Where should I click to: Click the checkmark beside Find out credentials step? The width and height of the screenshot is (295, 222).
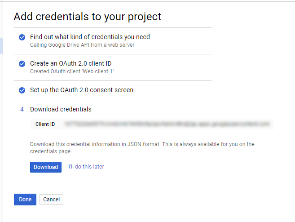pyautogui.click(x=22, y=37)
